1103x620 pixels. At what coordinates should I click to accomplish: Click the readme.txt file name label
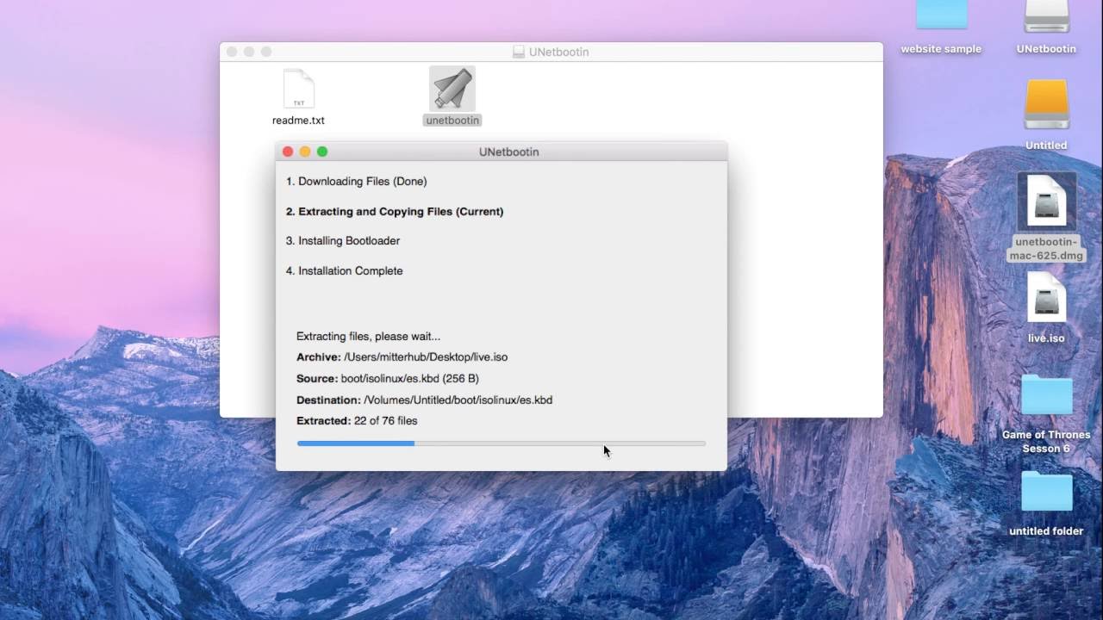coord(299,121)
